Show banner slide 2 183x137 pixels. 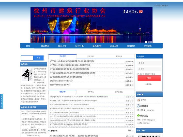tap(149, 42)
